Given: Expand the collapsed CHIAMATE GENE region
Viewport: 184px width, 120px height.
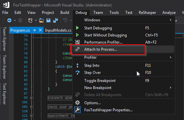Looking at the screenshot, I should 31,98.
